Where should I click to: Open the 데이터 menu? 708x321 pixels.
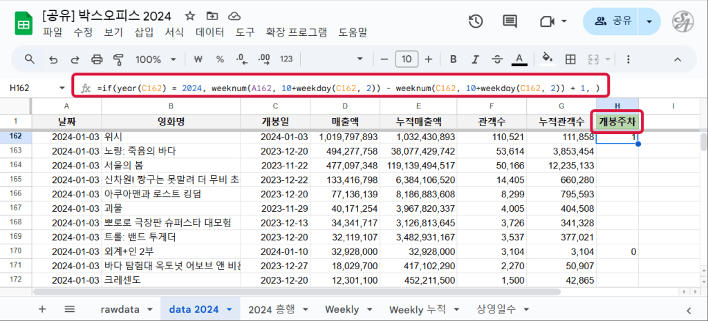(x=209, y=32)
